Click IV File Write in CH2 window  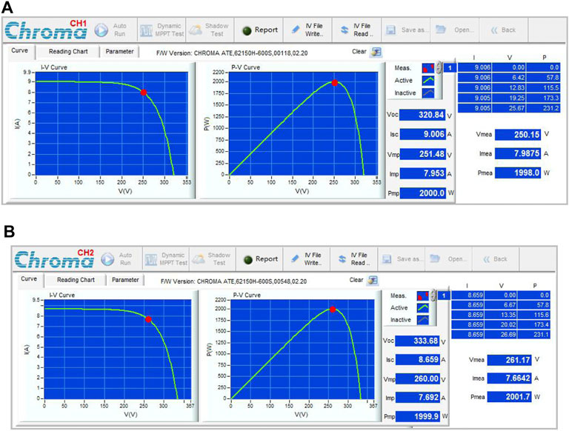pyautogui.click(x=307, y=259)
